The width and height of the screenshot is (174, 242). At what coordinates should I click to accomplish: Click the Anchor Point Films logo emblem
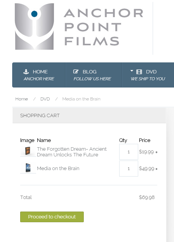coord(34,26)
